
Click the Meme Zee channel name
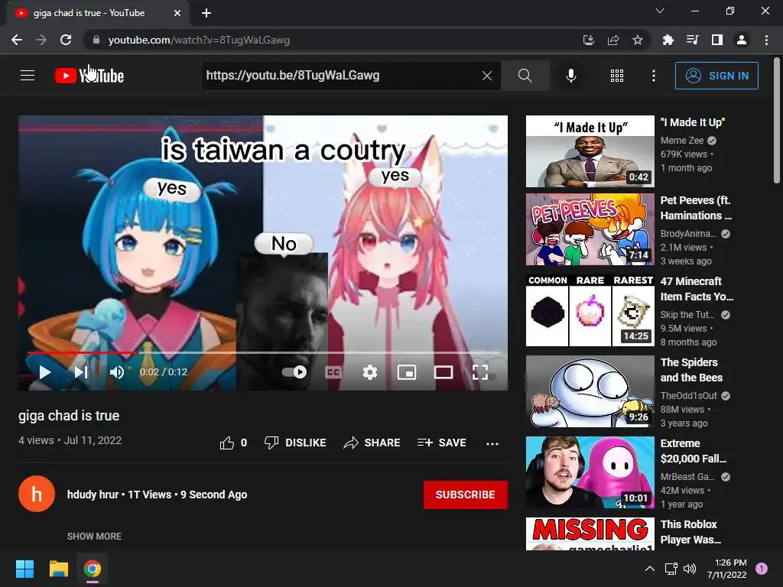681,141
